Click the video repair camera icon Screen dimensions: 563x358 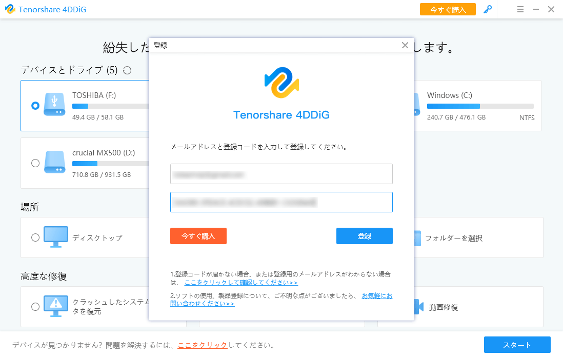pyautogui.click(x=418, y=307)
